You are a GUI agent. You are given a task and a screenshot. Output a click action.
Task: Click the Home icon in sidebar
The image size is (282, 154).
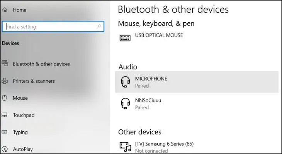pyautogui.click(x=5, y=10)
